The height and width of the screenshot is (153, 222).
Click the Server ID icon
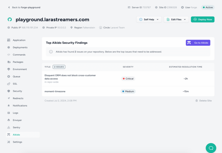pyautogui.click(x=129, y=8)
